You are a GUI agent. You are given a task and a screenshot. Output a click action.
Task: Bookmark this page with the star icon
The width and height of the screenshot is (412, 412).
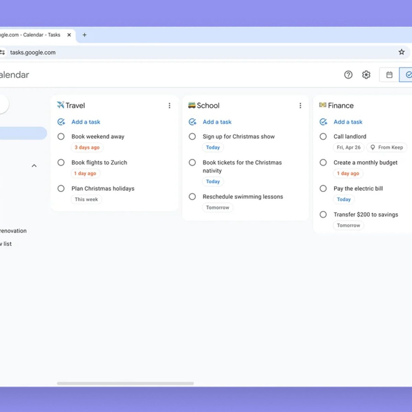[401, 52]
